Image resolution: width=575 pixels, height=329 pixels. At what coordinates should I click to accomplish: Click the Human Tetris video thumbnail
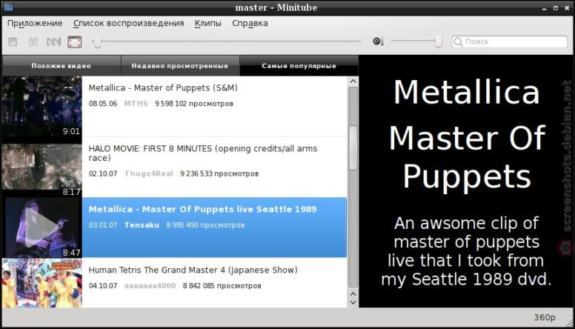click(x=41, y=283)
